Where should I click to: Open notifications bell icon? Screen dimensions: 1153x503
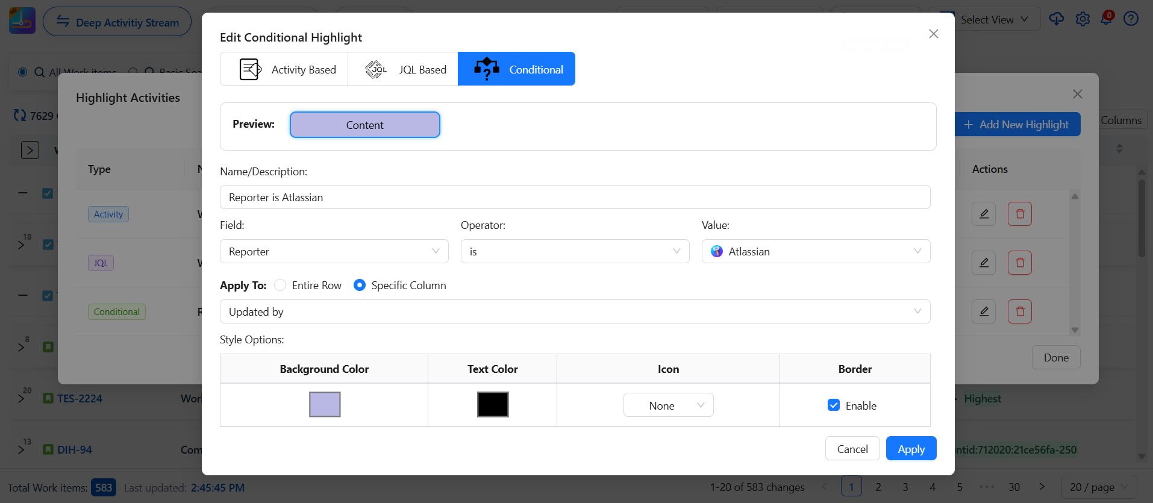[x=1107, y=19]
